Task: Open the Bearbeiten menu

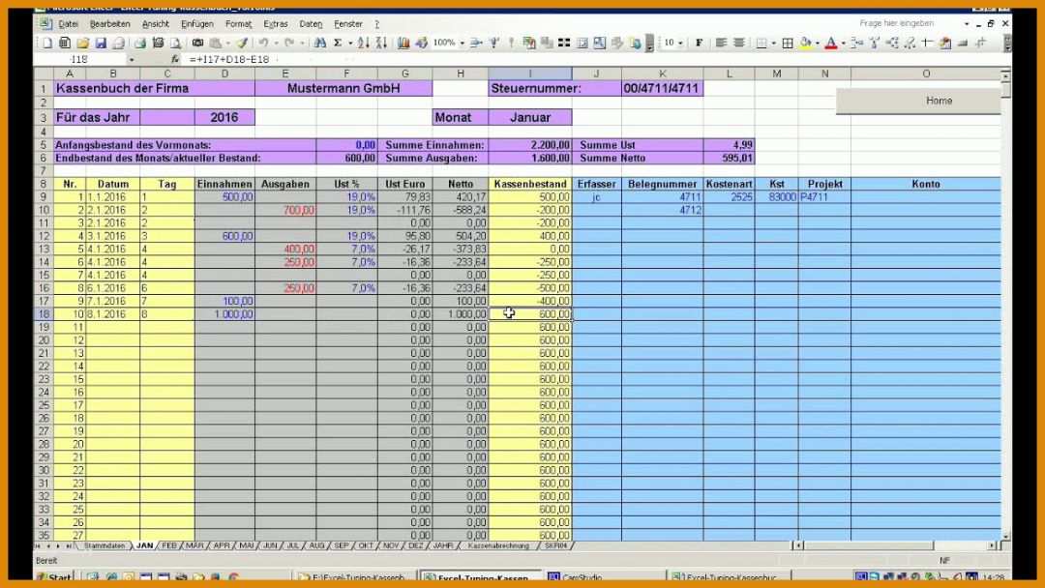Action: tap(110, 24)
